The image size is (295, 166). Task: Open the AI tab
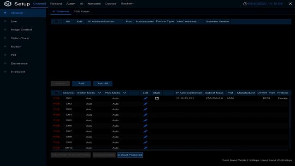(x=82, y=4)
